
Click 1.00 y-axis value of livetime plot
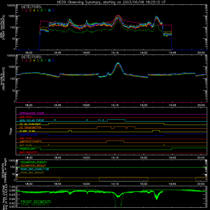click(x=12, y=187)
